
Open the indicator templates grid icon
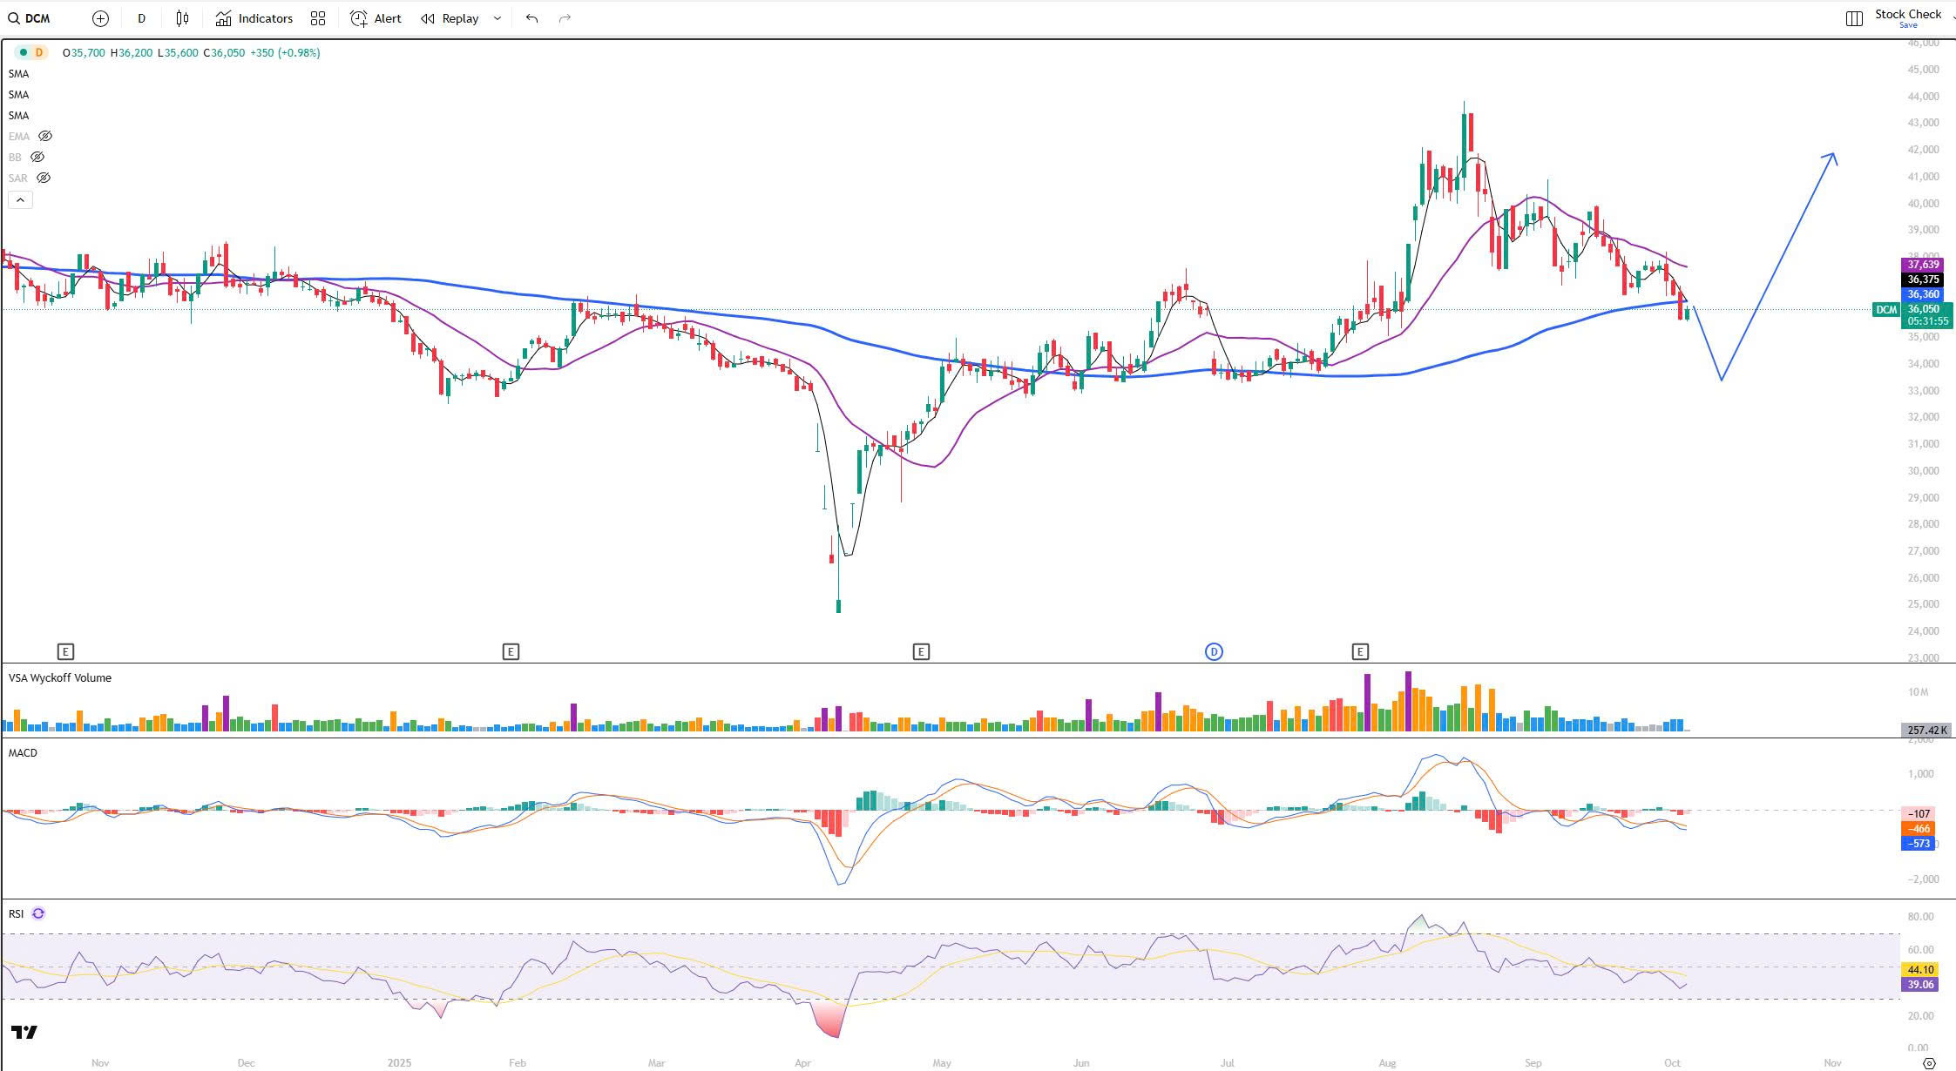318,18
